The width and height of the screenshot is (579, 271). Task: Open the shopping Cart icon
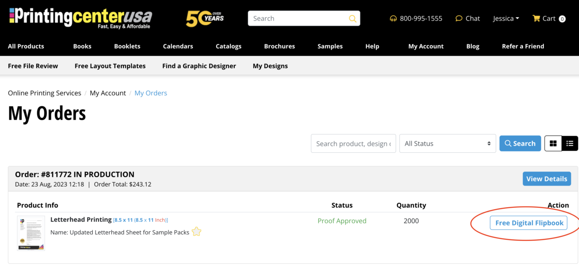[536, 19]
